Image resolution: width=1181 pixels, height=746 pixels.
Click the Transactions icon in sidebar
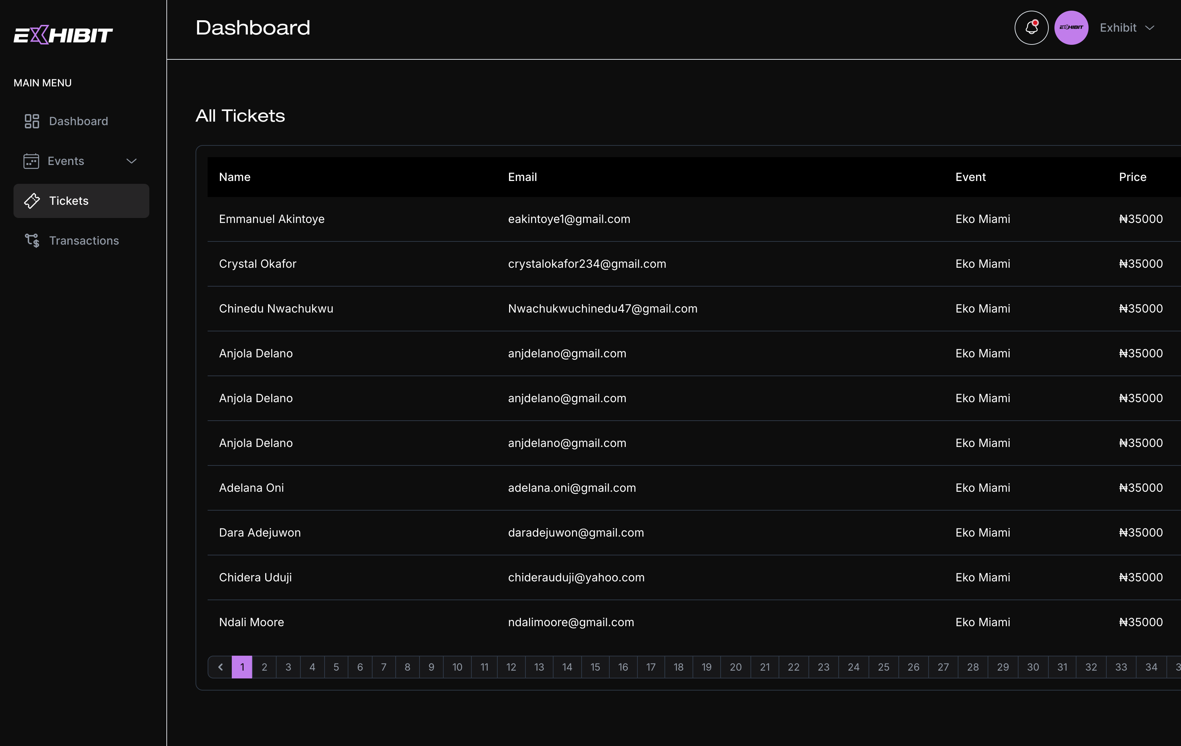(x=32, y=240)
